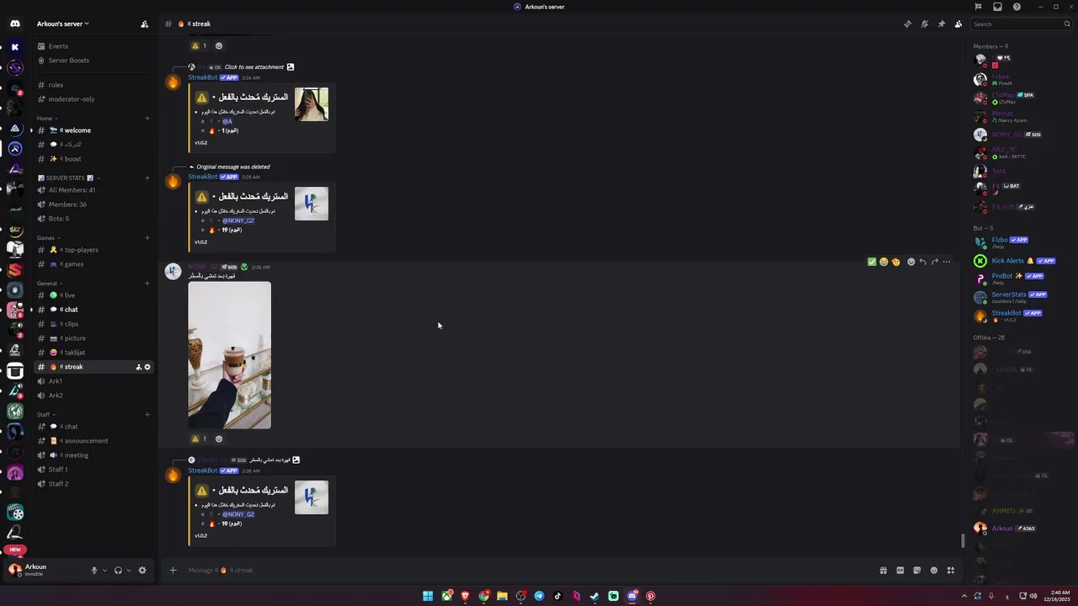Viewport: 1078px width, 606px height.
Task: Click search magnifier icon in search box
Action: coord(1067,24)
